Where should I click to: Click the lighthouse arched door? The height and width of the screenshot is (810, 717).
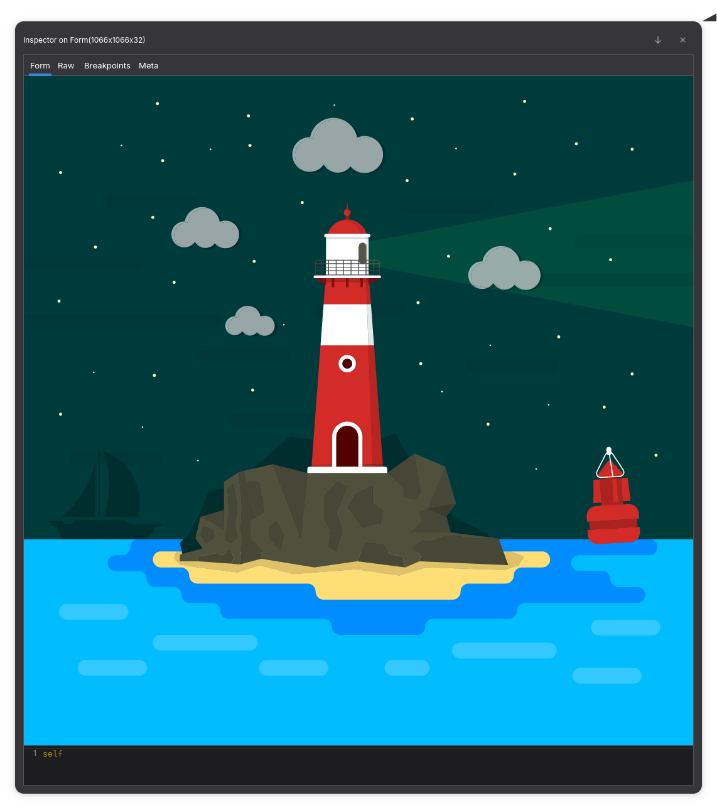(347, 446)
